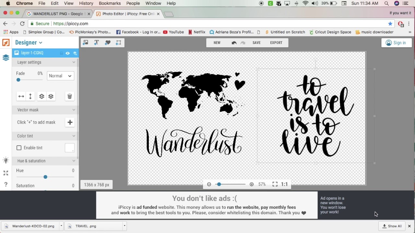
Task: Enable tint checkbox
Action: pyautogui.click(x=19, y=148)
